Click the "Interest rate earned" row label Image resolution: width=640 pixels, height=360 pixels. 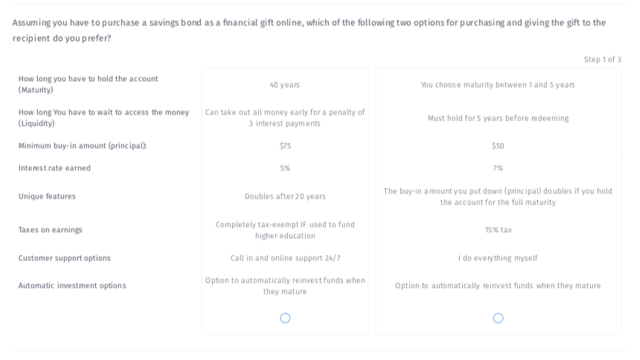[x=54, y=168]
